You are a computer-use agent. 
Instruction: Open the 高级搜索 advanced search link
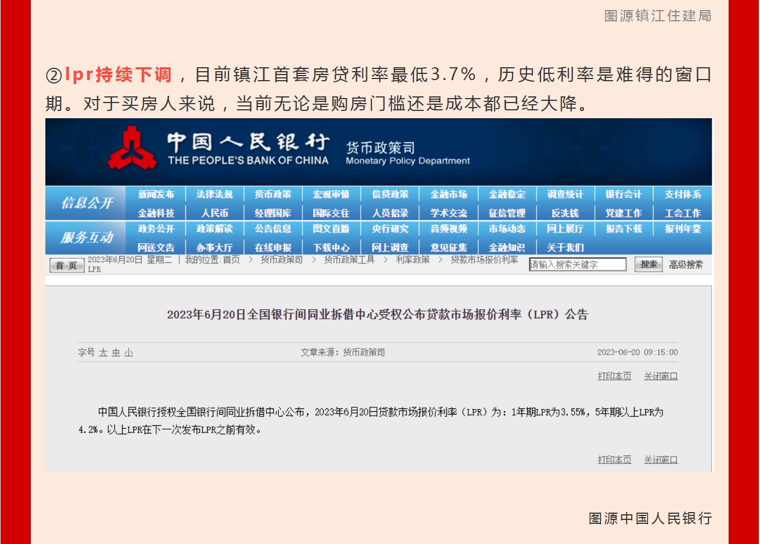point(686,264)
